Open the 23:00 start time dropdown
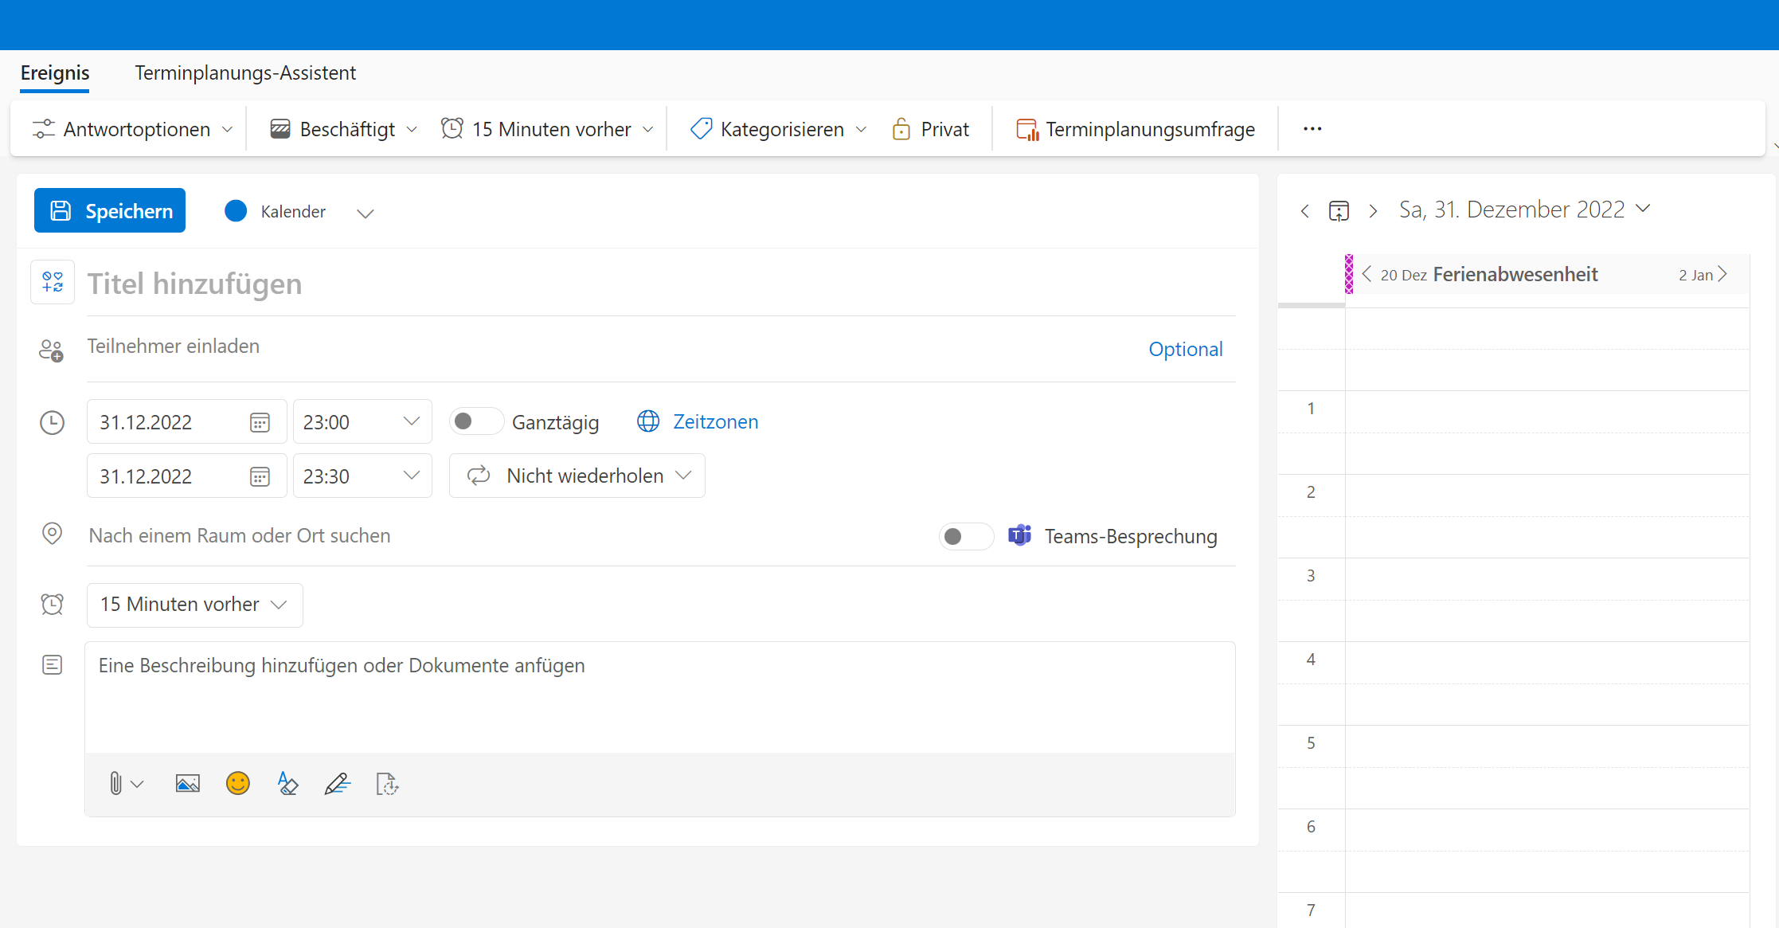The image size is (1779, 928). pos(362,421)
